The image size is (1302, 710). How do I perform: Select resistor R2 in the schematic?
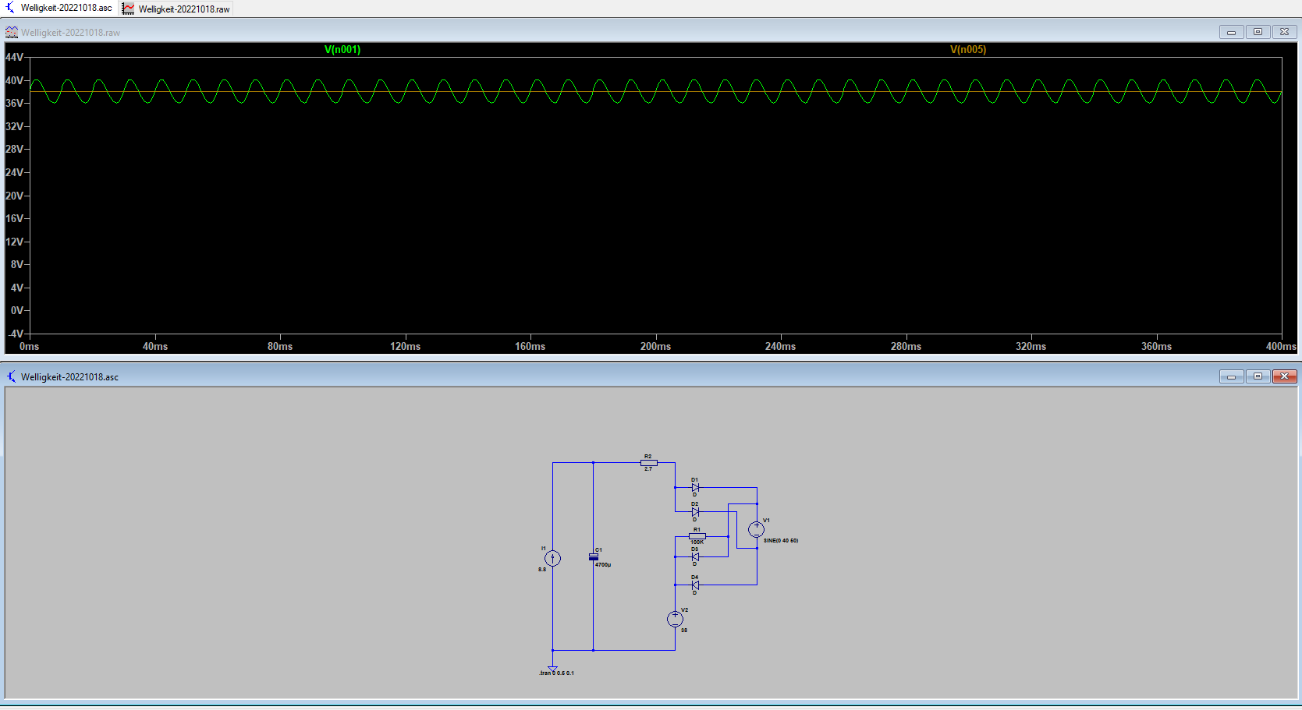(649, 463)
